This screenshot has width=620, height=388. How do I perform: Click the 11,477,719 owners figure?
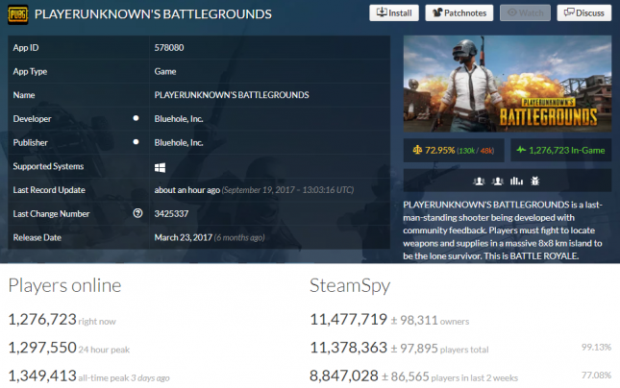click(x=348, y=319)
